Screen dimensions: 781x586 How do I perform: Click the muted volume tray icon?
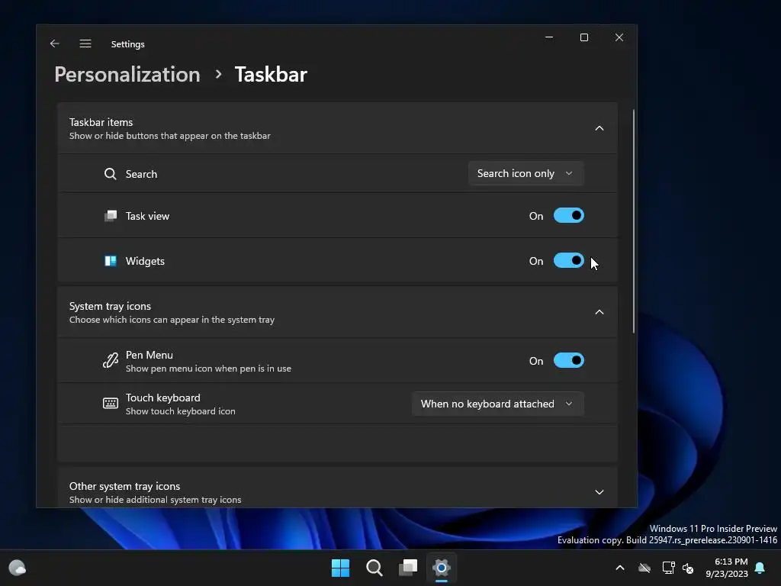(x=689, y=568)
